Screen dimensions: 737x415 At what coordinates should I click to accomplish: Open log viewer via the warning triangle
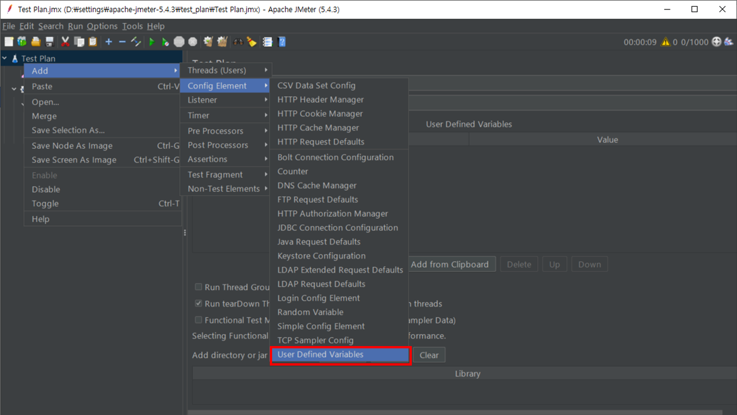665,42
